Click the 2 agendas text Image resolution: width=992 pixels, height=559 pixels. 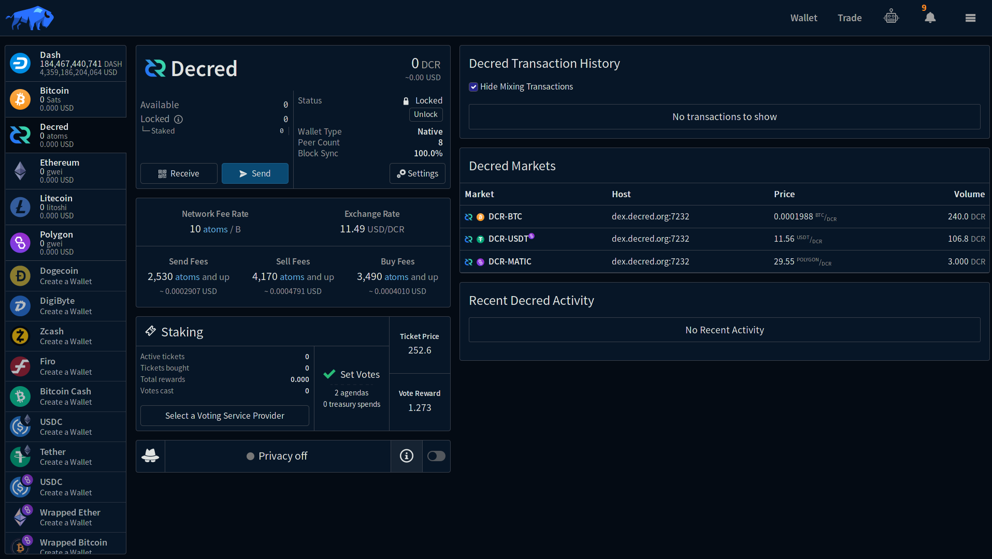[351, 393]
